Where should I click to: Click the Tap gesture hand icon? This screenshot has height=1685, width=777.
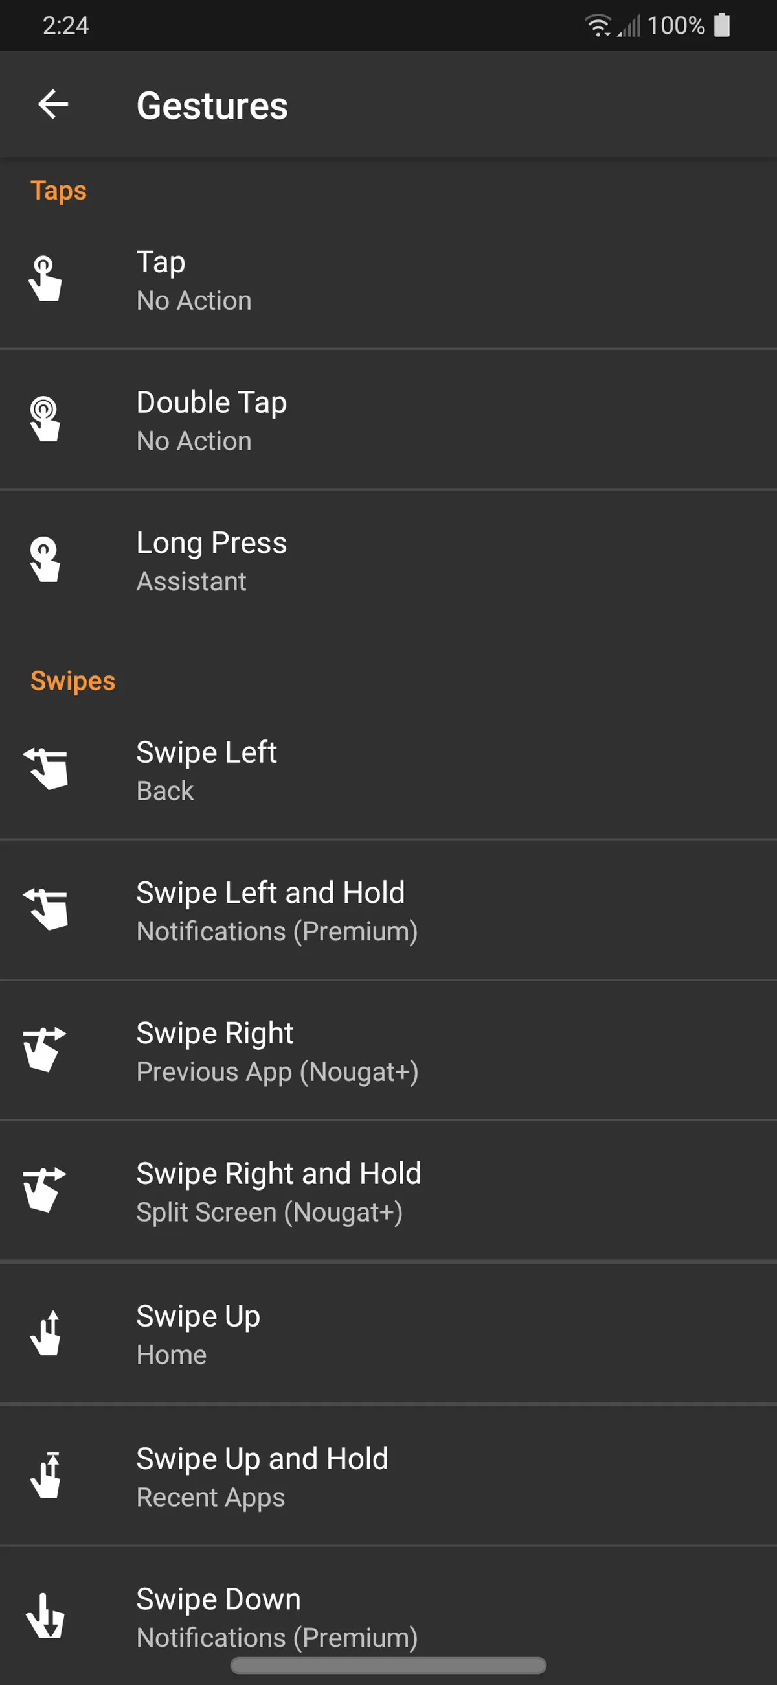(x=45, y=279)
